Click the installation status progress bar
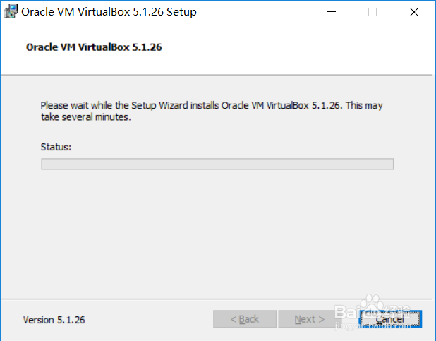The width and height of the screenshot is (436, 341). pyautogui.click(x=217, y=164)
